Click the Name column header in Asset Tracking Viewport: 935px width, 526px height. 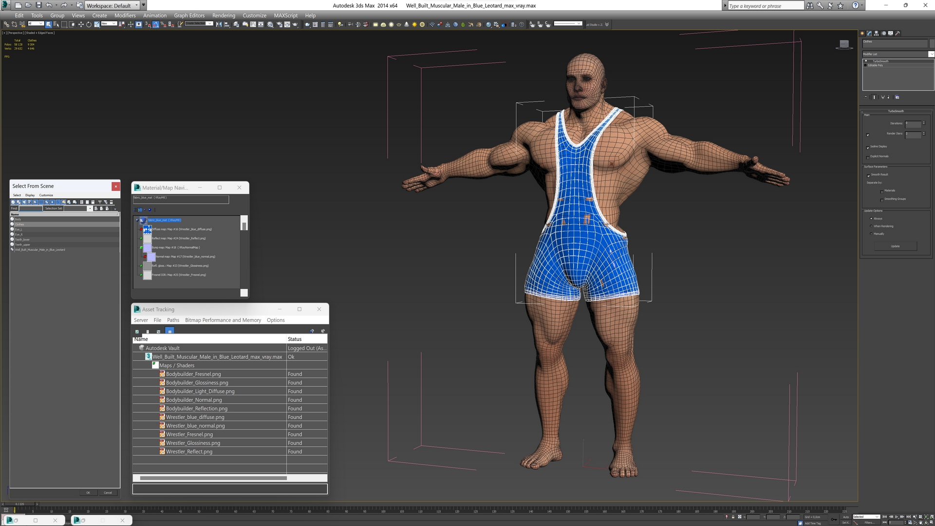coord(209,339)
